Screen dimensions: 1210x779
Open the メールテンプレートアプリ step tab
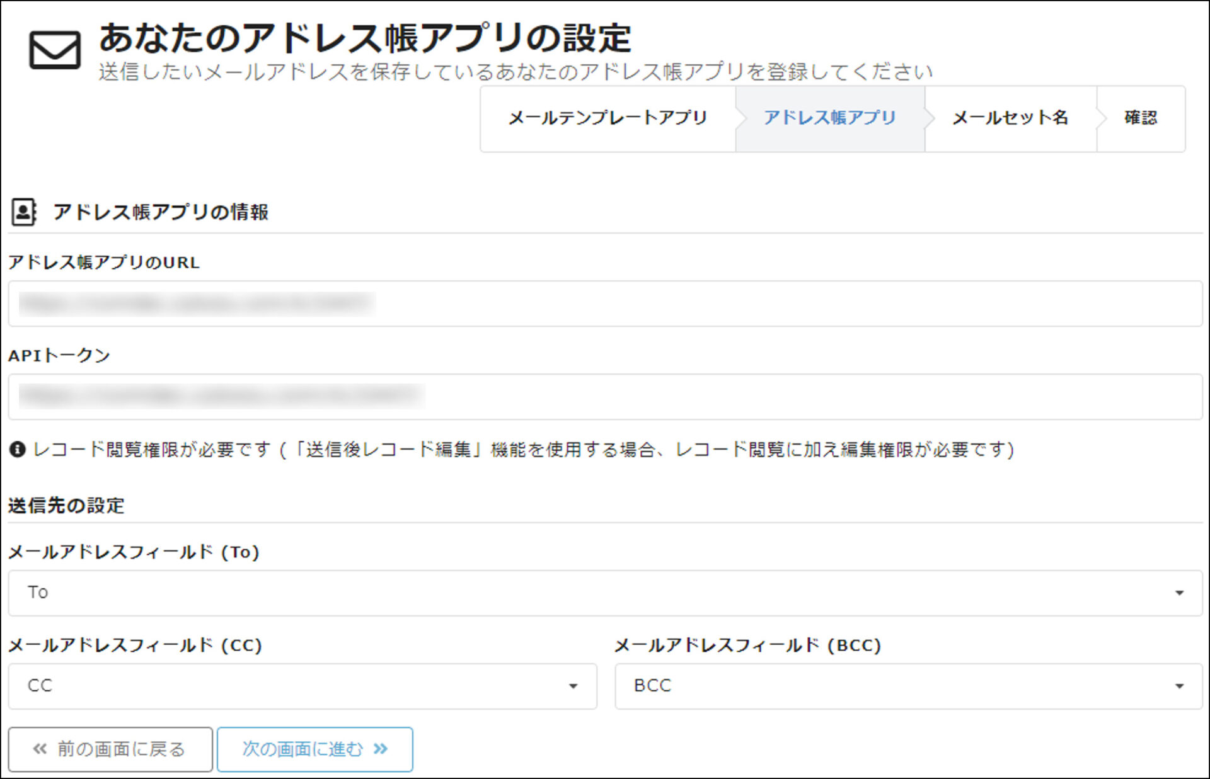click(x=608, y=118)
